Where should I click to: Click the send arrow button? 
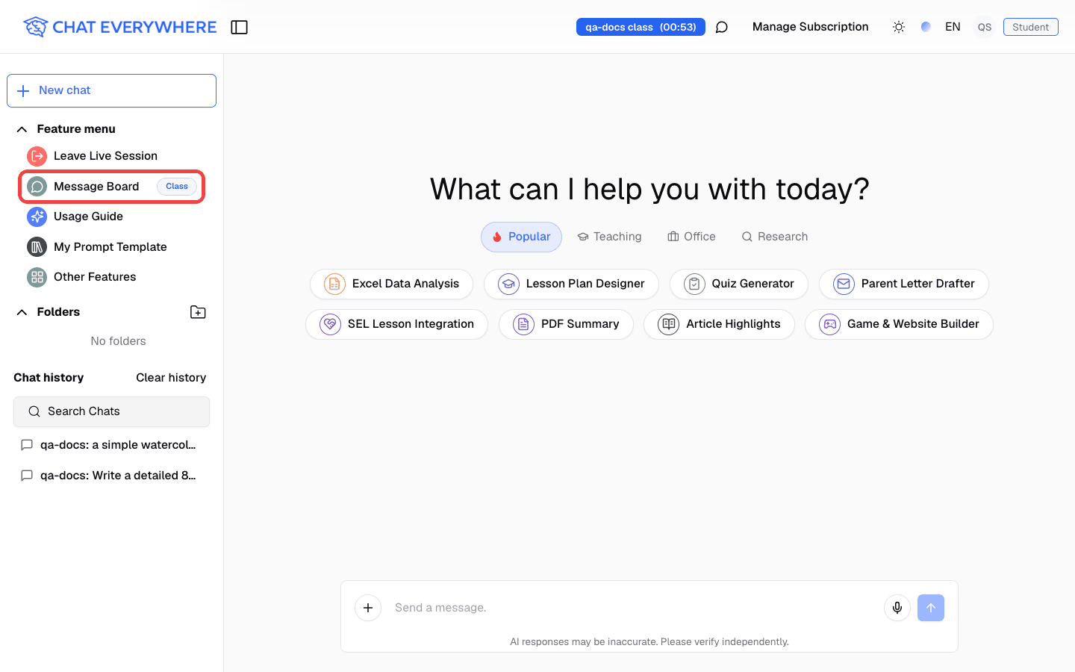(x=931, y=608)
